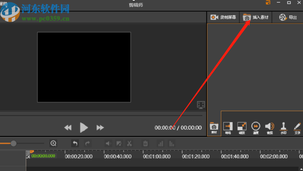Open the 音频 audio tab
The image size is (303, 171).
pyautogui.click(x=270, y=128)
